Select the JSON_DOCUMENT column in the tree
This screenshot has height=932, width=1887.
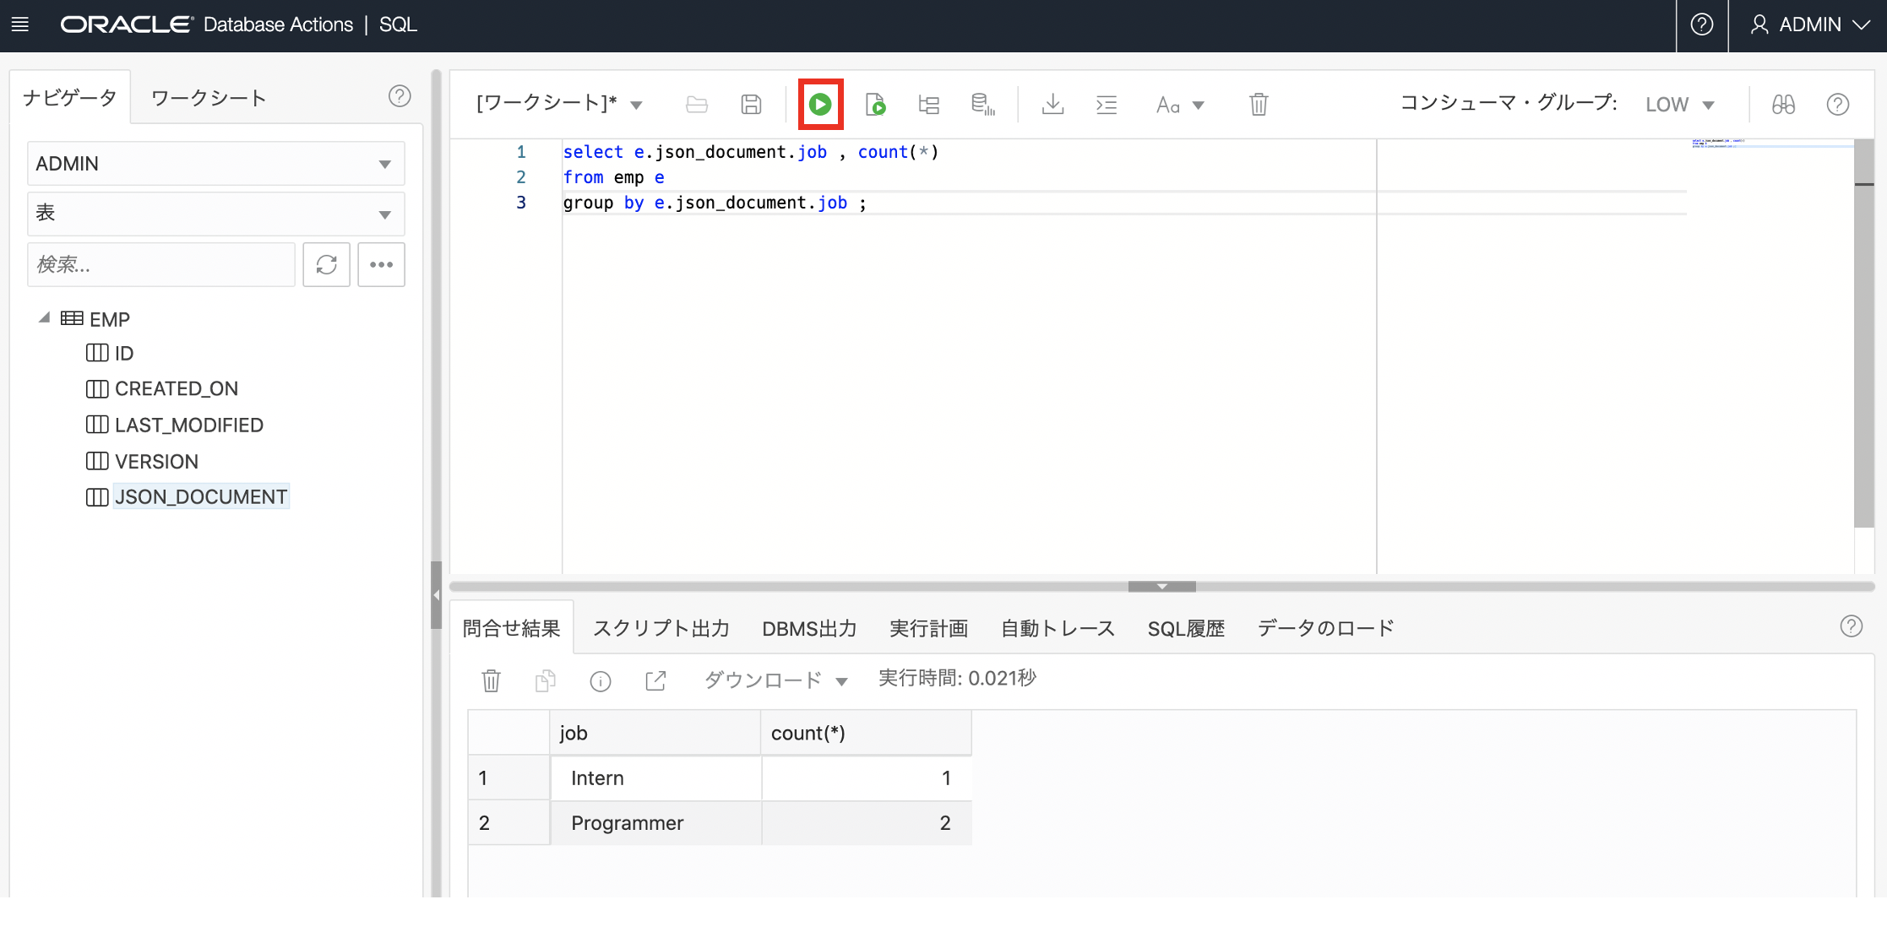(x=201, y=497)
